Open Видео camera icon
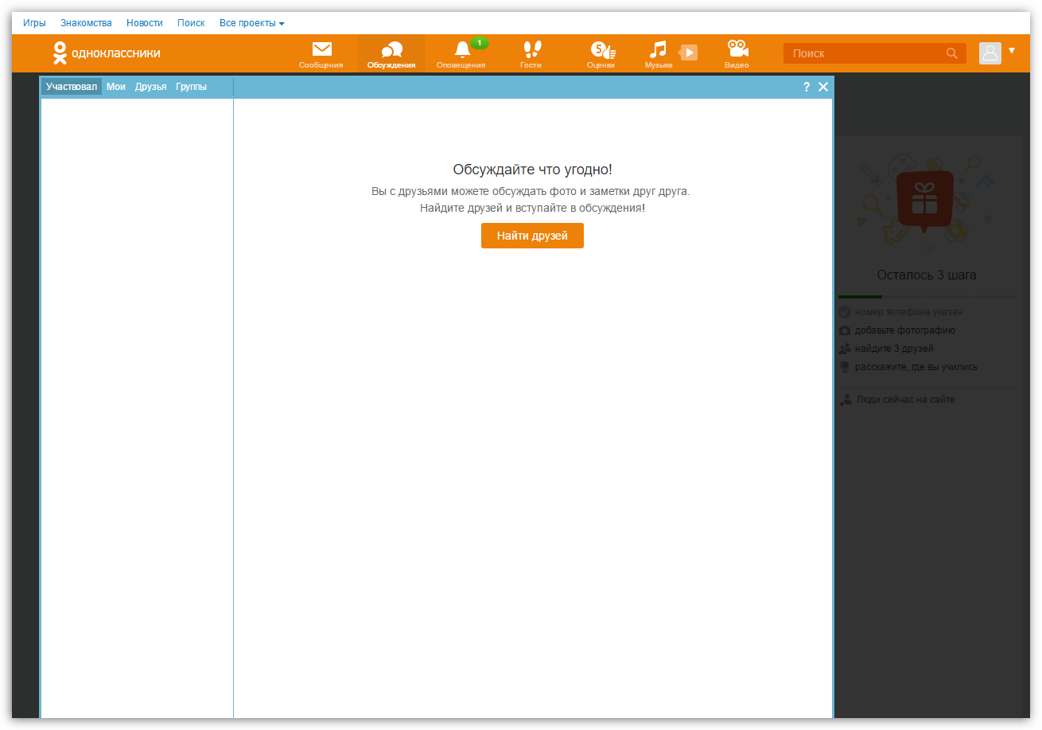The width and height of the screenshot is (1042, 730). pyautogui.click(x=737, y=49)
